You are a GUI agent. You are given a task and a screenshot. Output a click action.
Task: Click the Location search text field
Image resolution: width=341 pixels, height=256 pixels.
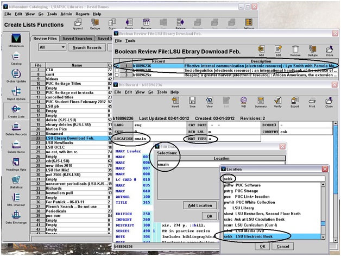coord(274,179)
